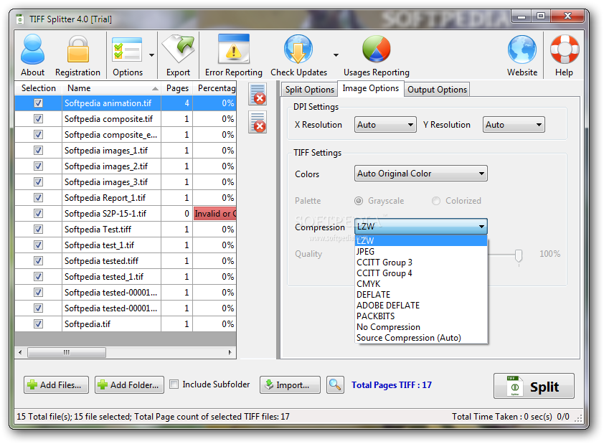Screen dimensions: 604x444
Task: Open the Colors Auto Original Color dropdown
Action: click(x=420, y=174)
